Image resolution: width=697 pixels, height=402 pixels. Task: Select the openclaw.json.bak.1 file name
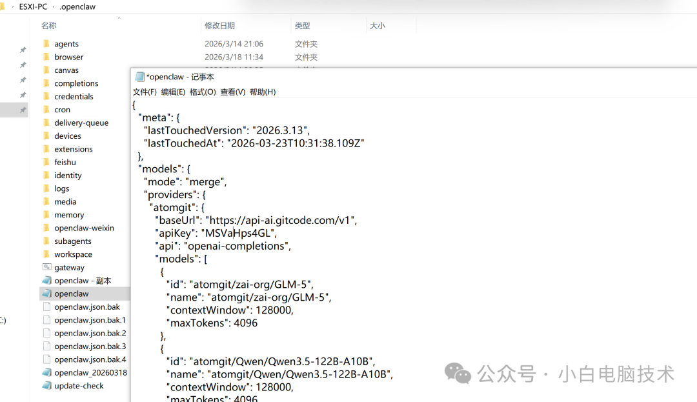(90, 320)
